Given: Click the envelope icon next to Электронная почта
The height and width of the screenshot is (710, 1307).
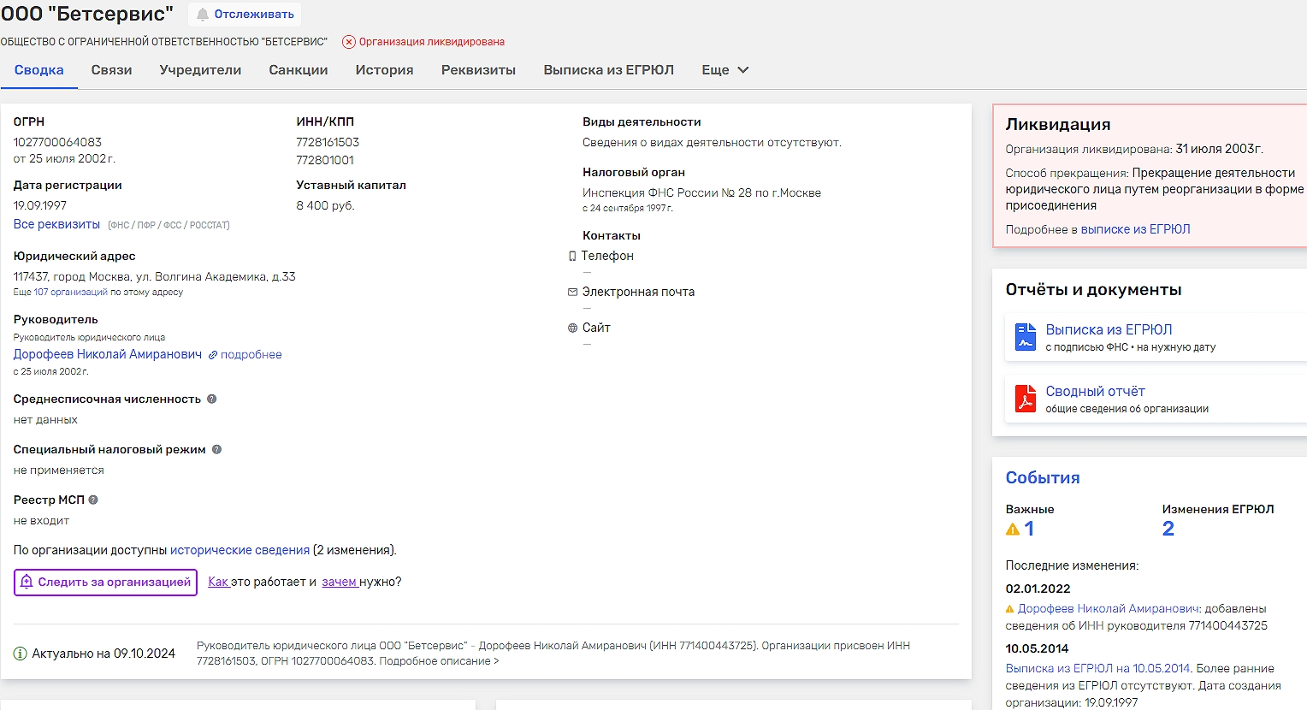Looking at the screenshot, I should (x=572, y=292).
